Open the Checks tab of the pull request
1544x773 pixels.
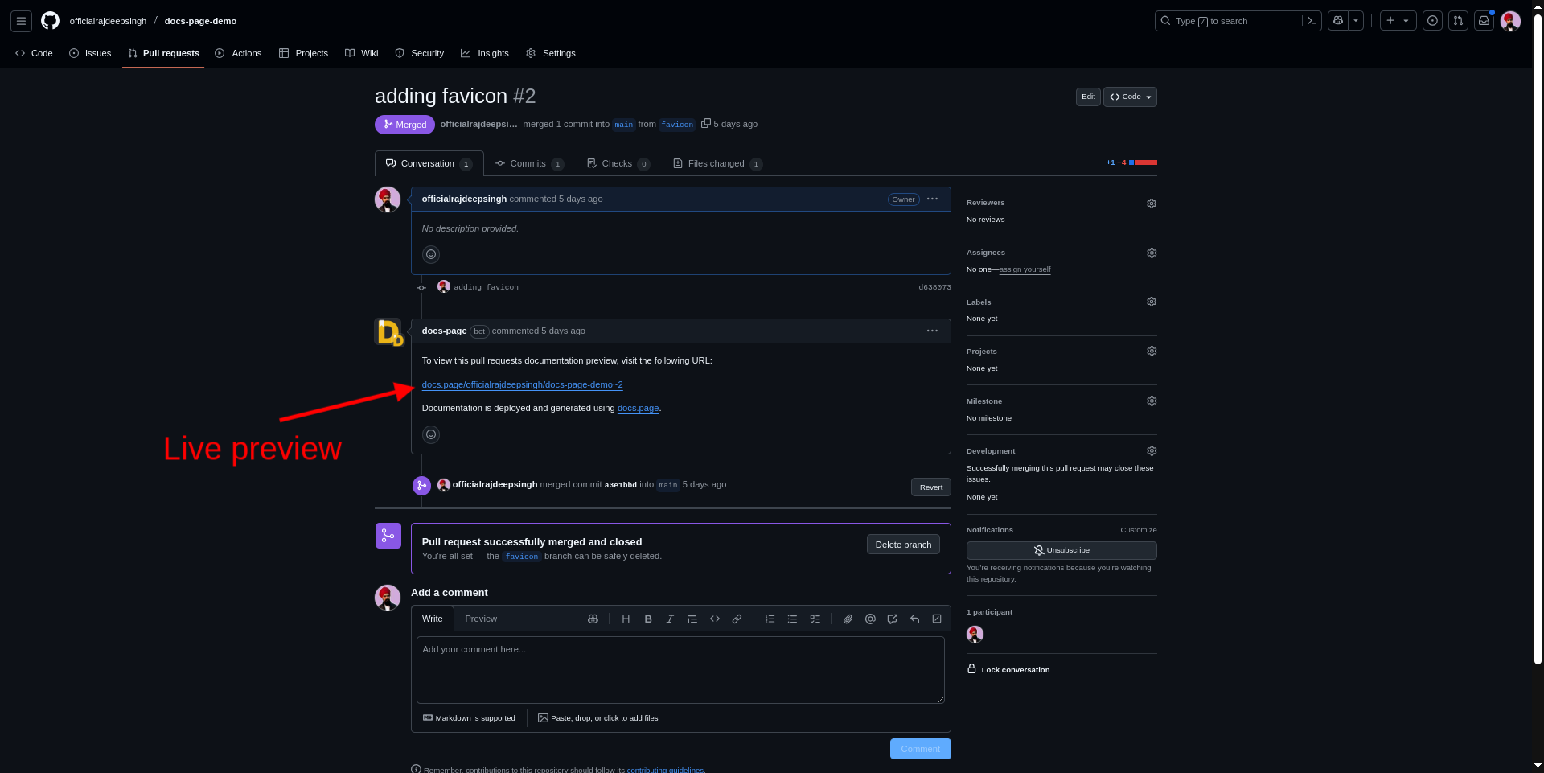[618, 163]
